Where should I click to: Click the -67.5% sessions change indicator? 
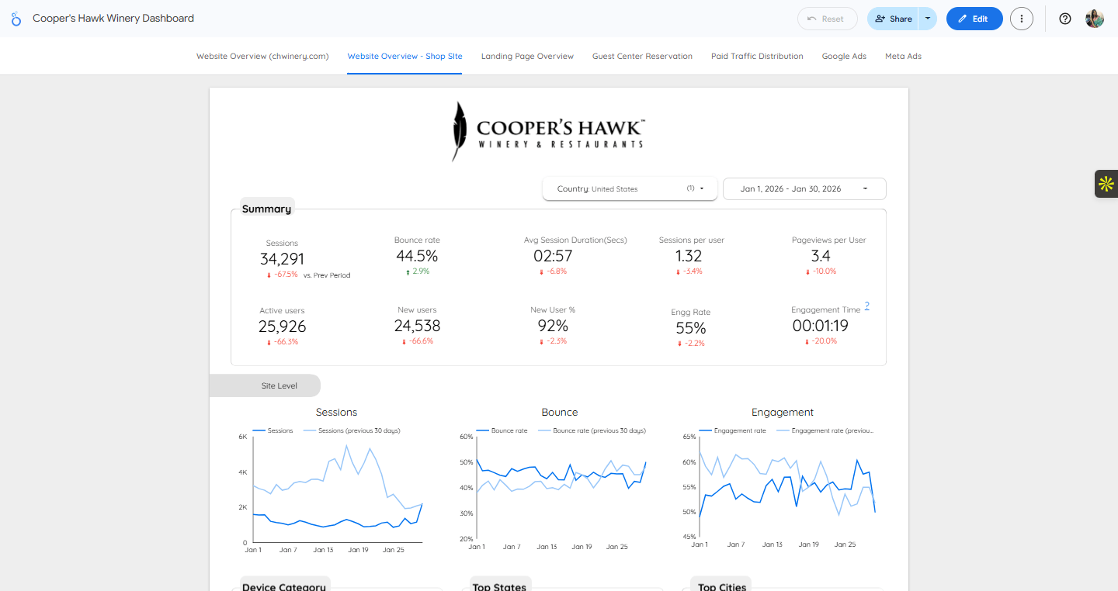pos(282,275)
